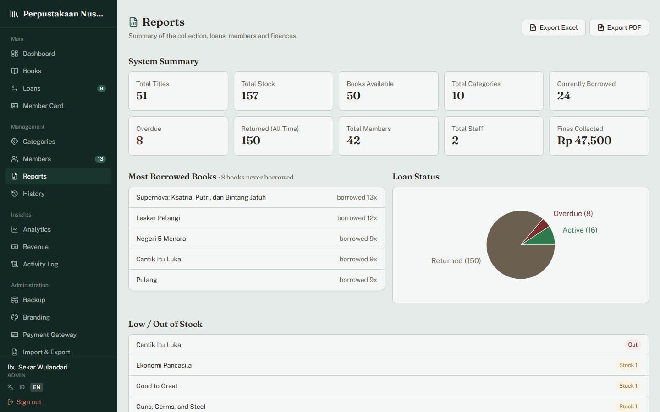The width and height of the screenshot is (660, 412).
Task: Click the Payment Gateway card icon
Action: click(15, 335)
